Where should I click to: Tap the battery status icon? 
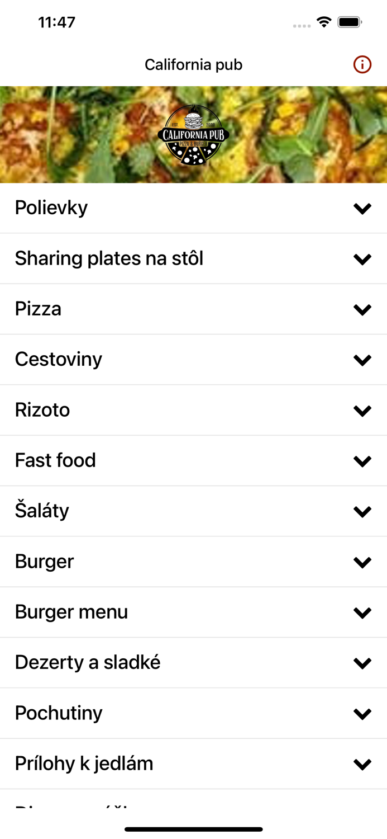350,22
